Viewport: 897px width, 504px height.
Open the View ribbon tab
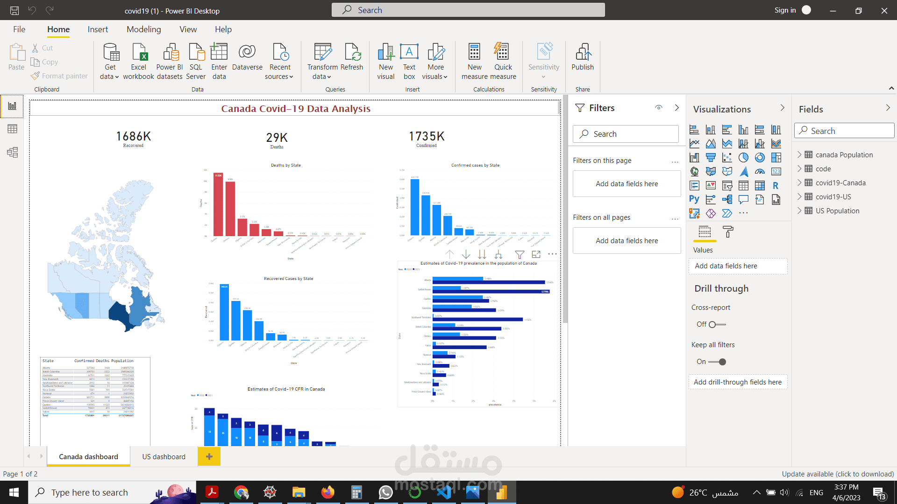coord(188,29)
